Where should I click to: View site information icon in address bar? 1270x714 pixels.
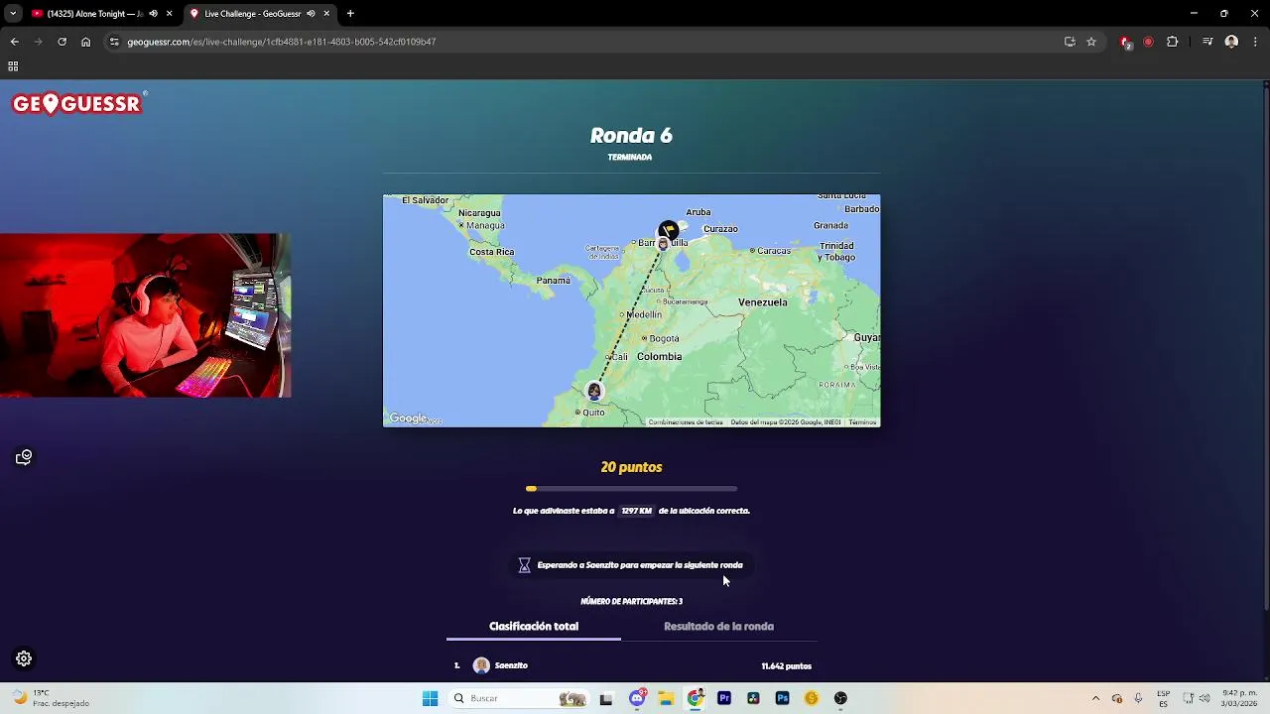click(x=114, y=42)
